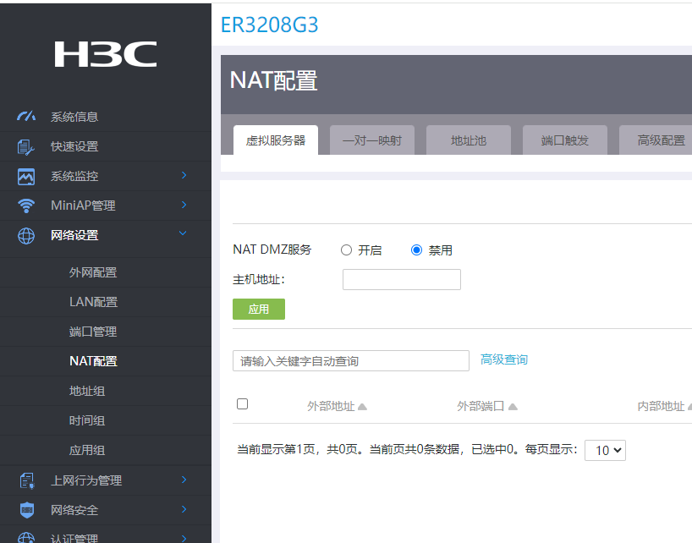The height and width of the screenshot is (543, 692).
Task: Click the 网络安全 shield icon
Action: point(27,510)
